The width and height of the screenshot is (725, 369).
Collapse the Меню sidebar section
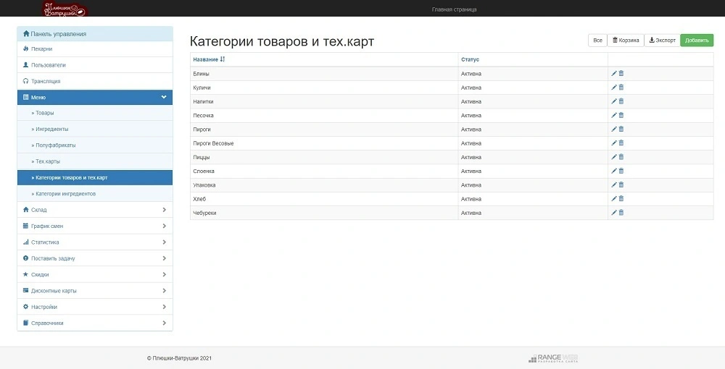click(x=95, y=98)
